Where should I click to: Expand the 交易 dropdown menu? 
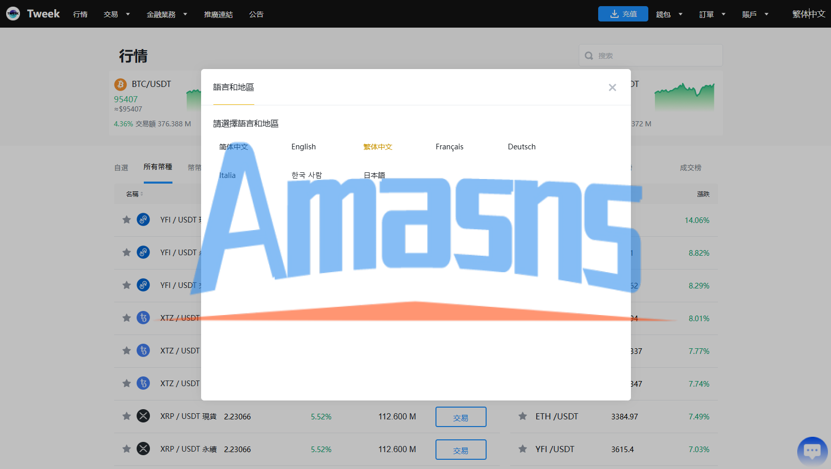click(117, 14)
